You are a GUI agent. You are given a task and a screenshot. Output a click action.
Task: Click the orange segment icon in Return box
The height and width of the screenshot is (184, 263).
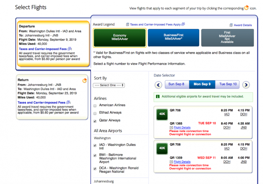click(85, 80)
